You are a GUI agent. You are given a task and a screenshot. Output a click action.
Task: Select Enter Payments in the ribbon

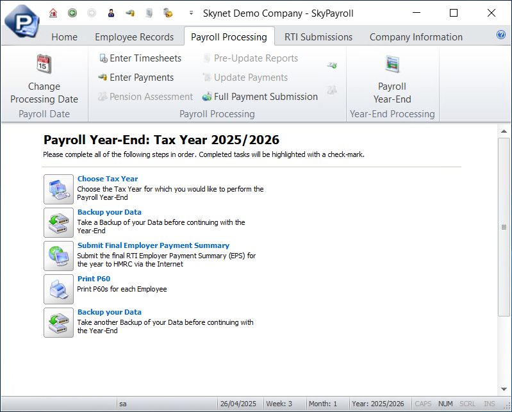point(136,78)
